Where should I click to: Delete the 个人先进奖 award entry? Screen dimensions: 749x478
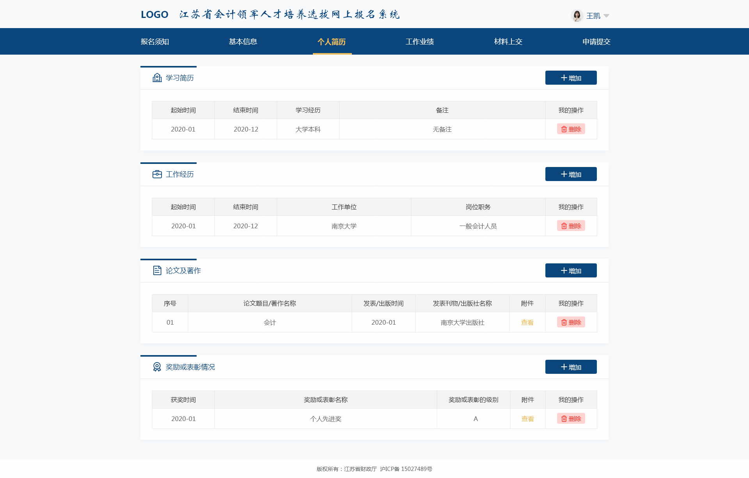tap(571, 419)
